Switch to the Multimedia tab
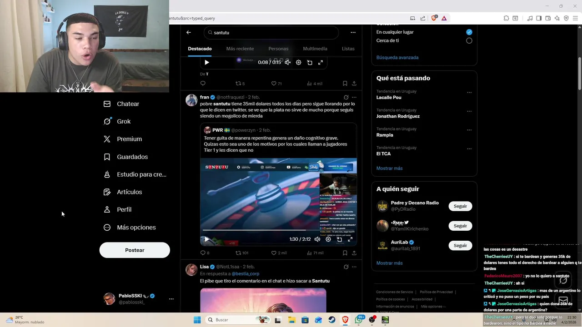The height and width of the screenshot is (327, 582). tap(315, 49)
